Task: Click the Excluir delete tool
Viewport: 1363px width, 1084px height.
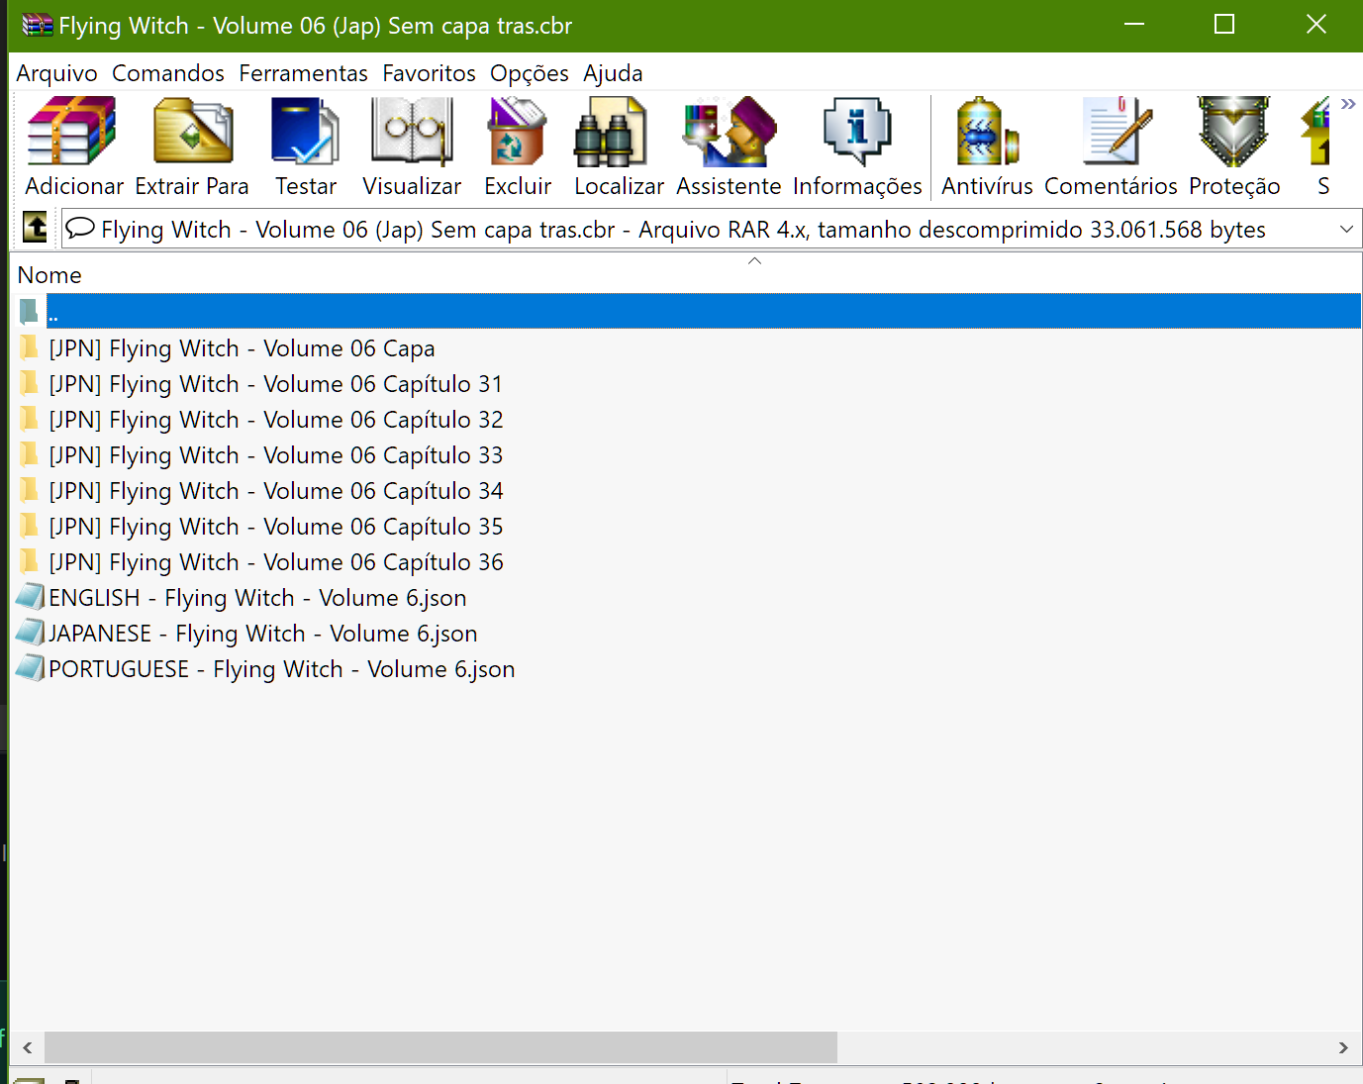Action: tap(517, 147)
